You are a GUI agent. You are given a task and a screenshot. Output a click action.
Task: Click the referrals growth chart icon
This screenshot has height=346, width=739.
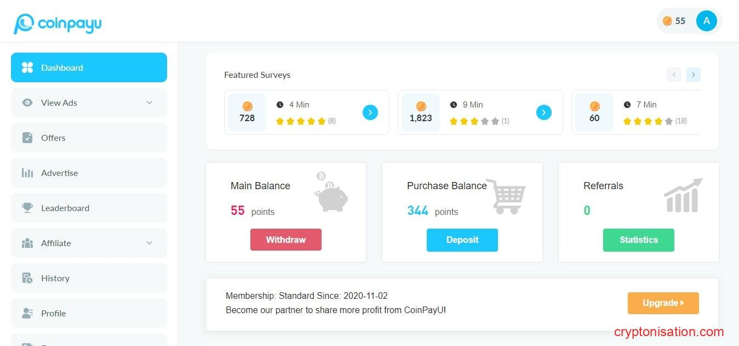[x=683, y=195]
